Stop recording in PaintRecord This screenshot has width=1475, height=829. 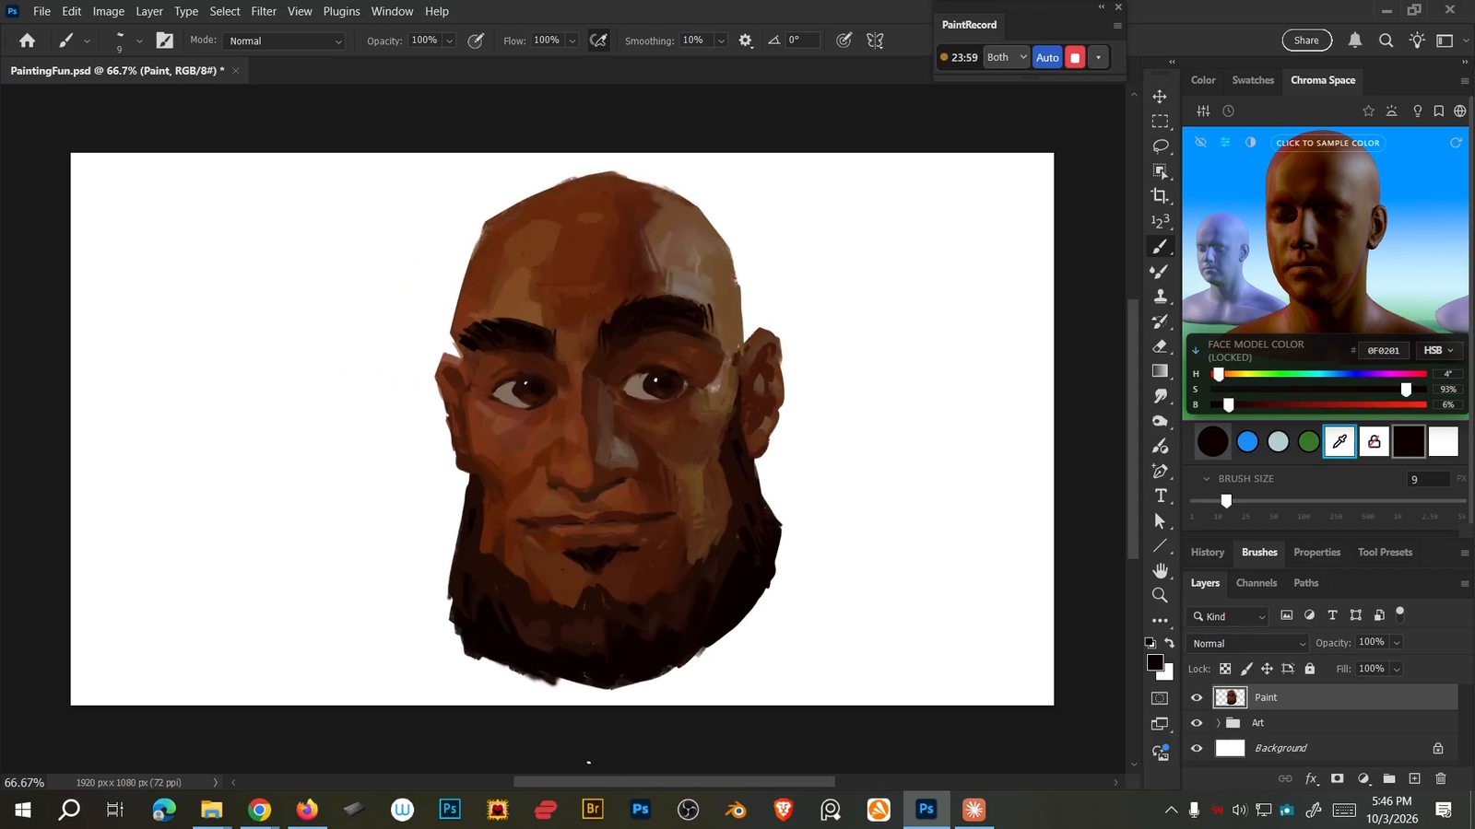click(x=1075, y=57)
